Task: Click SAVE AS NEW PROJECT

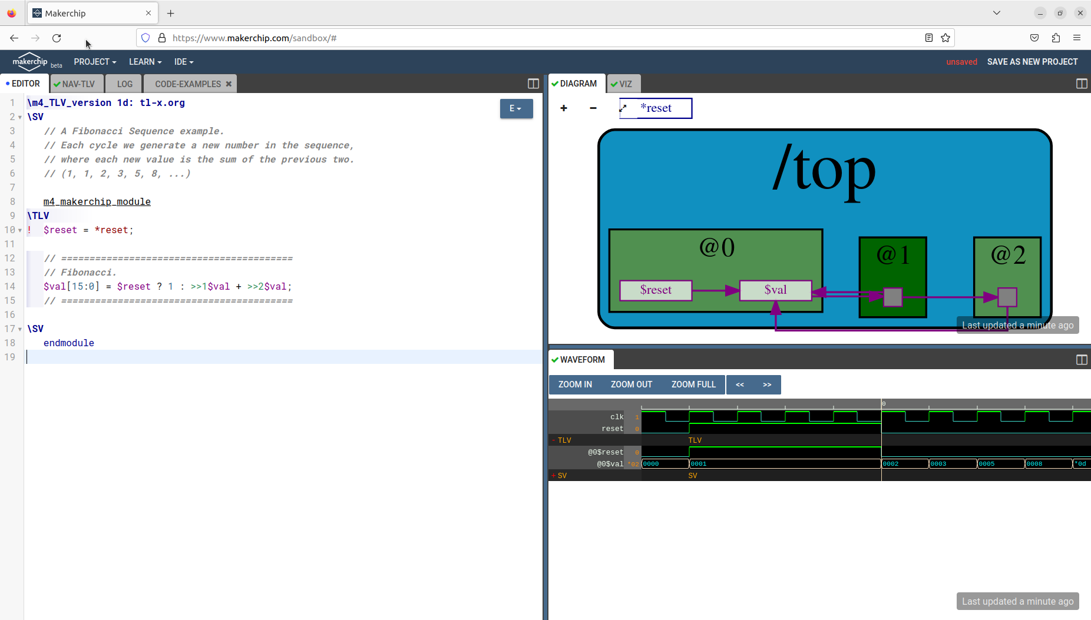Action: [x=1032, y=62]
